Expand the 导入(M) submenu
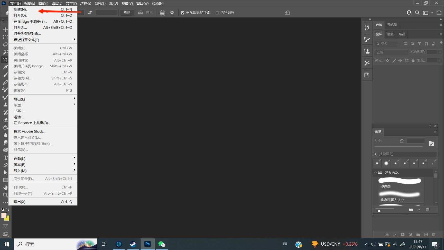Viewport: 444px width, 250px height. pos(43,171)
